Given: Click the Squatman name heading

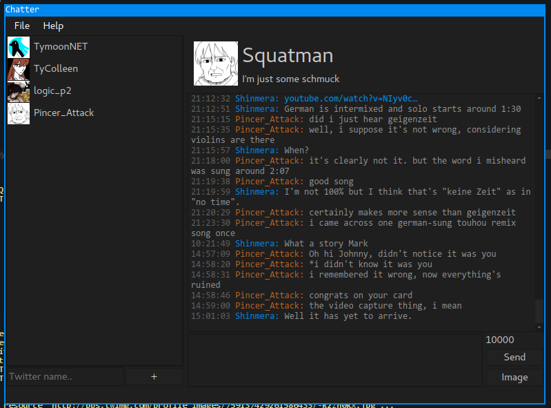Looking at the screenshot, I should coord(288,56).
